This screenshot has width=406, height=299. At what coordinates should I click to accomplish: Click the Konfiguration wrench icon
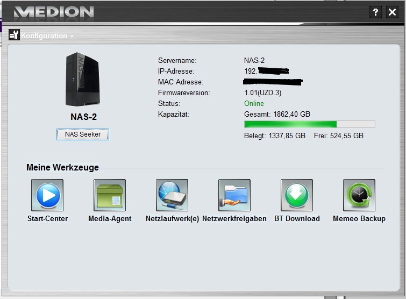pos(14,35)
